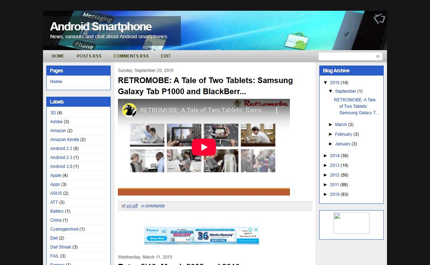430x265 pixels.
Task: Open the YouTube video options menu
Action: tap(277, 111)
